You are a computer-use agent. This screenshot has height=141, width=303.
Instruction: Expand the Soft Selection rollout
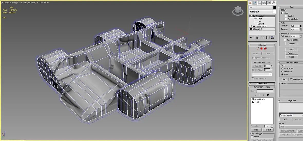pyautogui.click(x=262, y=84)
